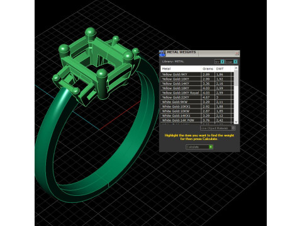Click the 3.36 grams value cell
302x226 pixels.
208,83
